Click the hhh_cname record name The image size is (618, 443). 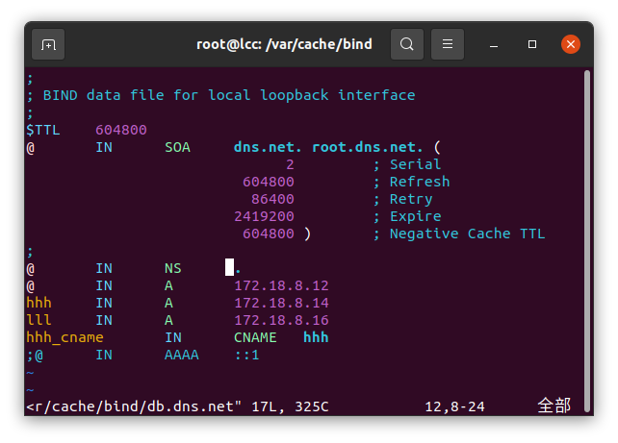(65, 337)
